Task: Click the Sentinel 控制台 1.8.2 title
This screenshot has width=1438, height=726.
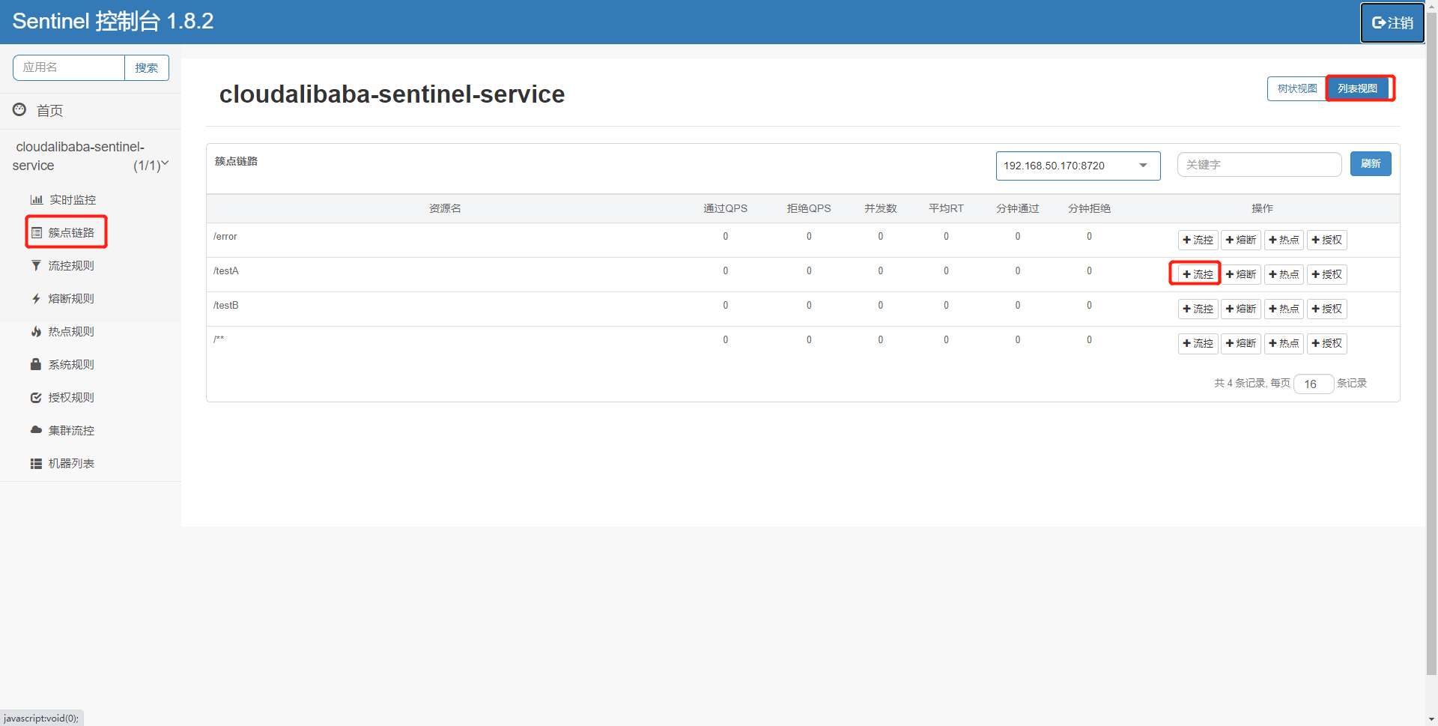Action: point(113,21)
